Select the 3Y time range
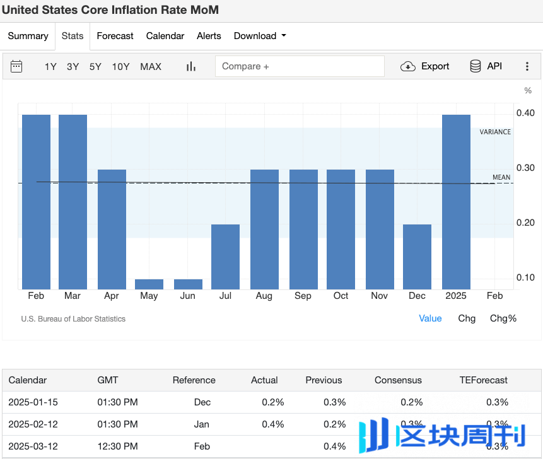 pyautogui.click(x=73, y=66)
